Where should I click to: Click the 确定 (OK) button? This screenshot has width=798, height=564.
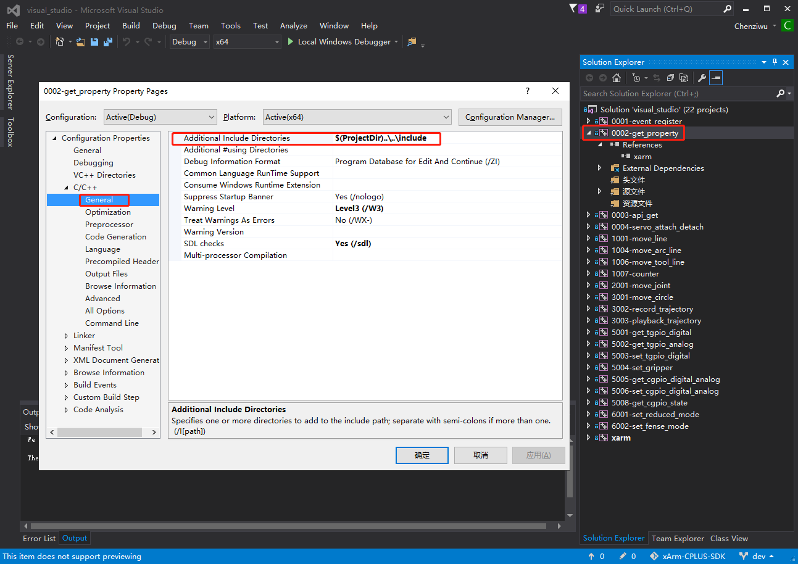click(x=422, y=455)
